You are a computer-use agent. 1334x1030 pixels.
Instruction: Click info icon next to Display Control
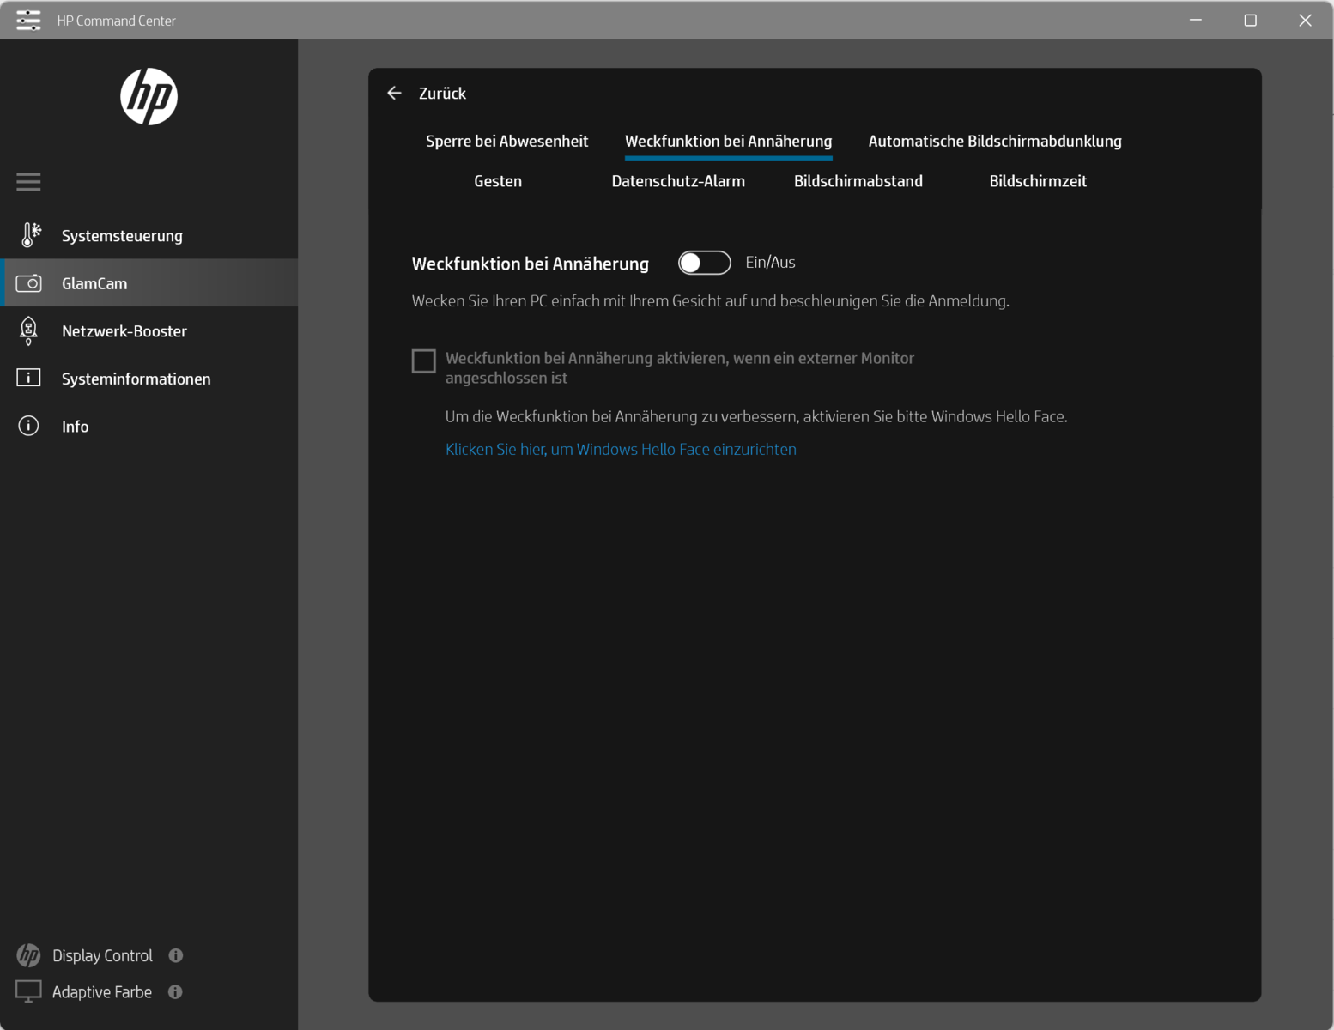tap(176, 955)
